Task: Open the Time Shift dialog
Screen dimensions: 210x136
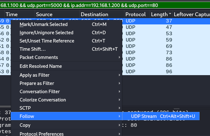Action: coord(33,49)
